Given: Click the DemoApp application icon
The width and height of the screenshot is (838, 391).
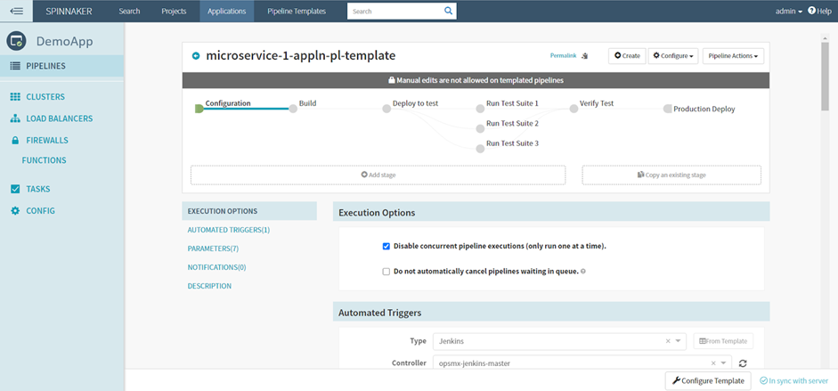Looking at the screenshot, I should pyautogui.click(x=16, y=41).
